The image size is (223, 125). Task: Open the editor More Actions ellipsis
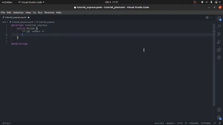tap(212, 17)
